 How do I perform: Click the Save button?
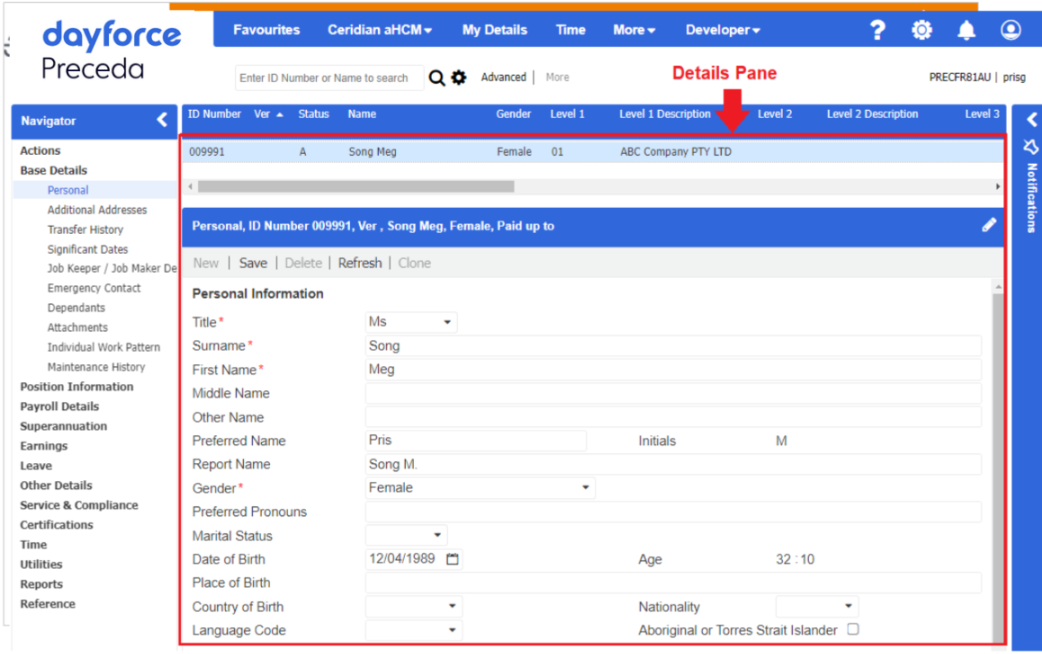(x=253, y=263)
